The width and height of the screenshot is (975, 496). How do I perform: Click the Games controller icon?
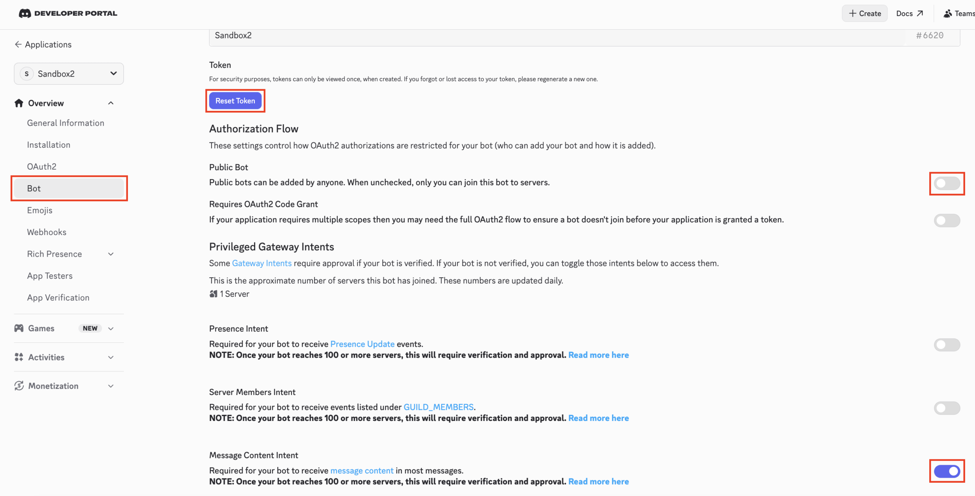tap(19, 328)
